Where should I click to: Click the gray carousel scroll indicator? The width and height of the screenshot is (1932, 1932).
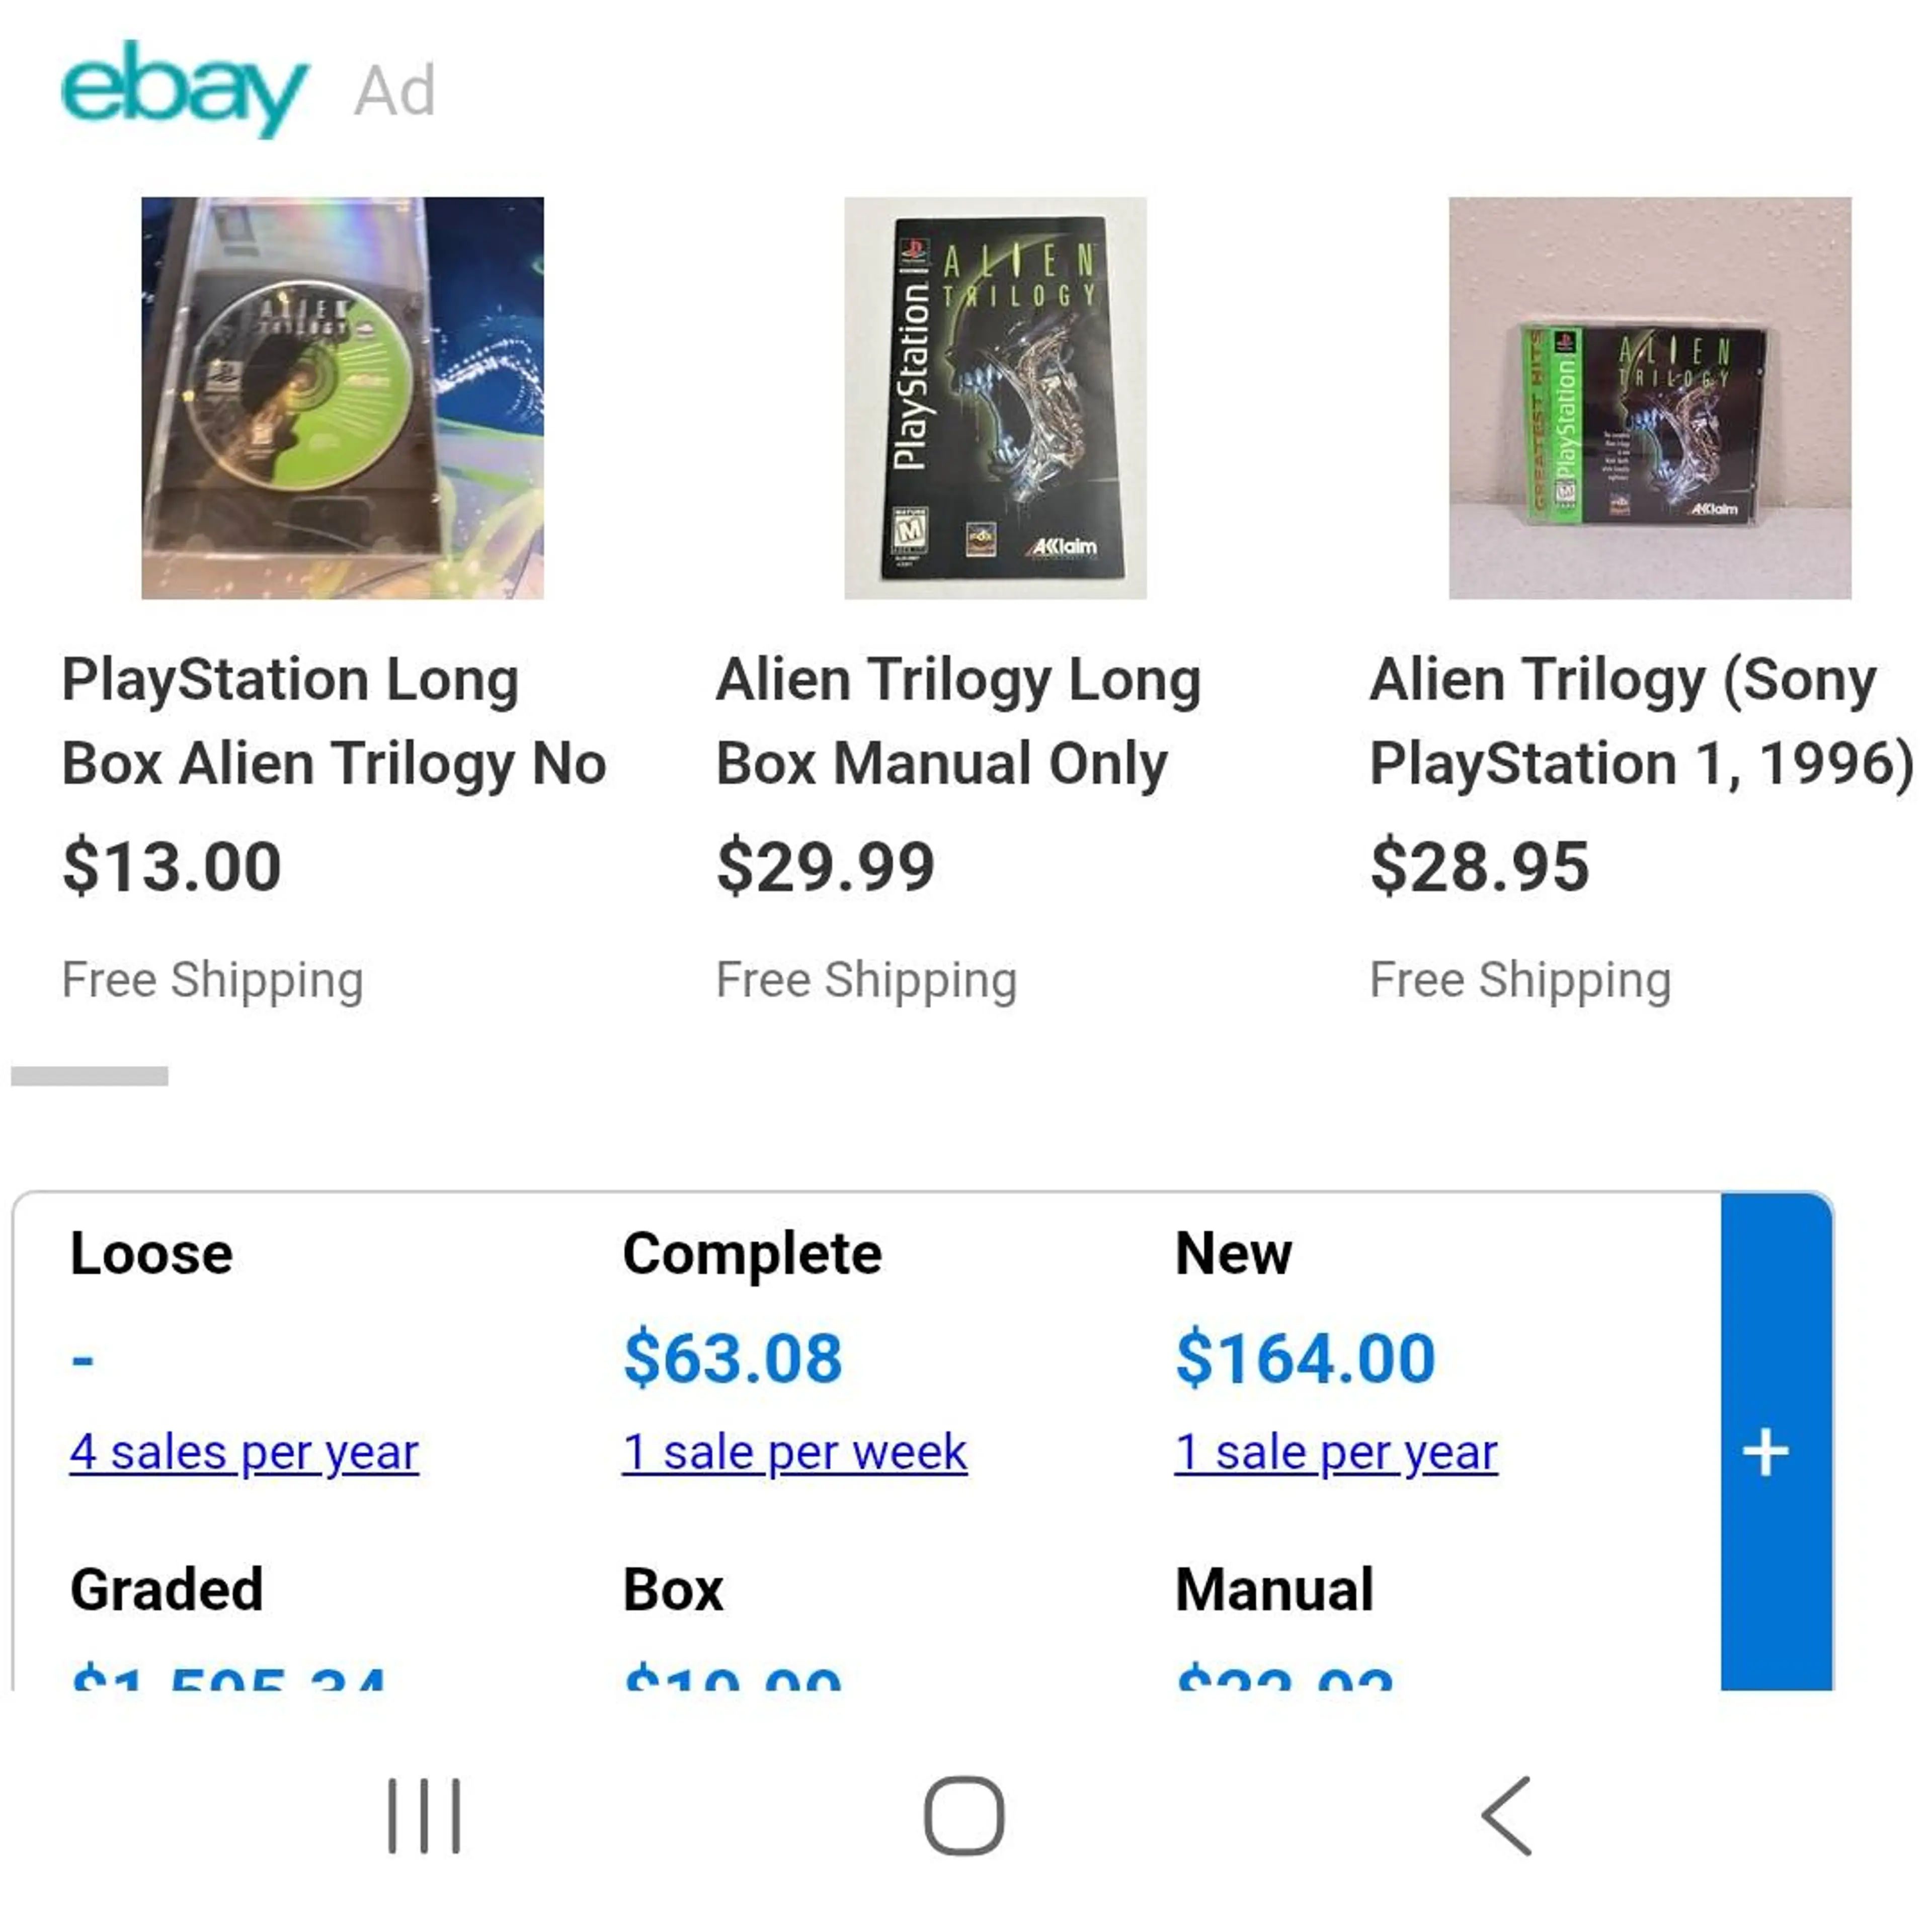click(x=89, y=1076)
